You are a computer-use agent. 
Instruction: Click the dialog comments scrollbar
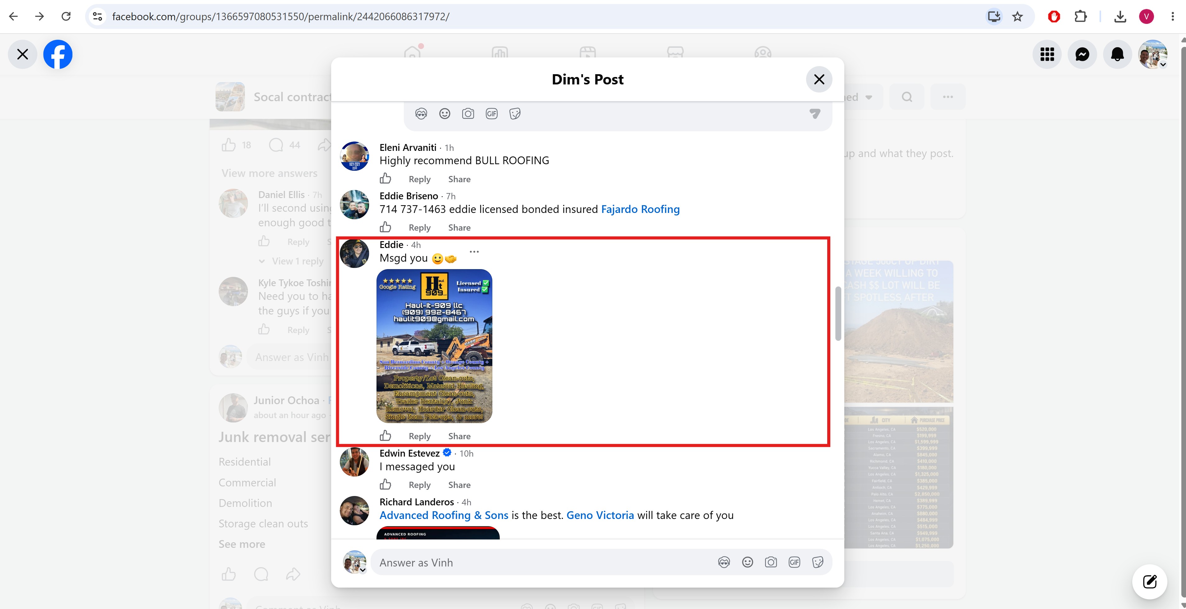point(838,314)
